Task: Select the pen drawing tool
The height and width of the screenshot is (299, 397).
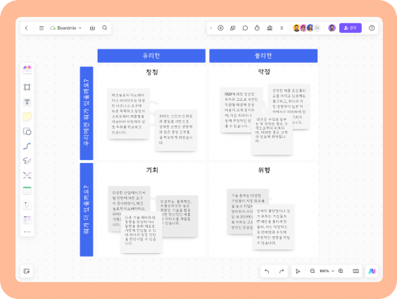Action: coord(27,161)
